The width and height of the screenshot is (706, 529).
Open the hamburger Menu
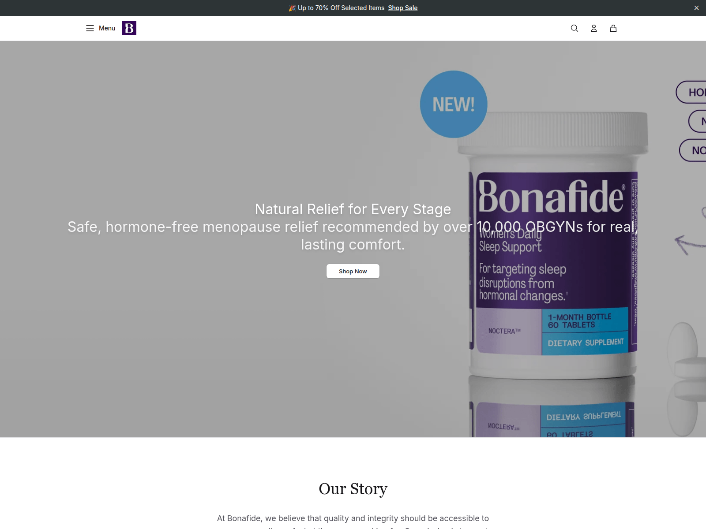point(100,28)
